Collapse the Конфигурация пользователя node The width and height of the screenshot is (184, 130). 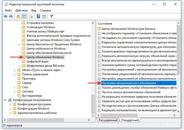click(x=5, y=100)
